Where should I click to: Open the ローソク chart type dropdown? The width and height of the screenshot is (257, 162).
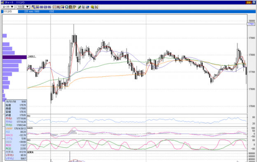[8, 7]
